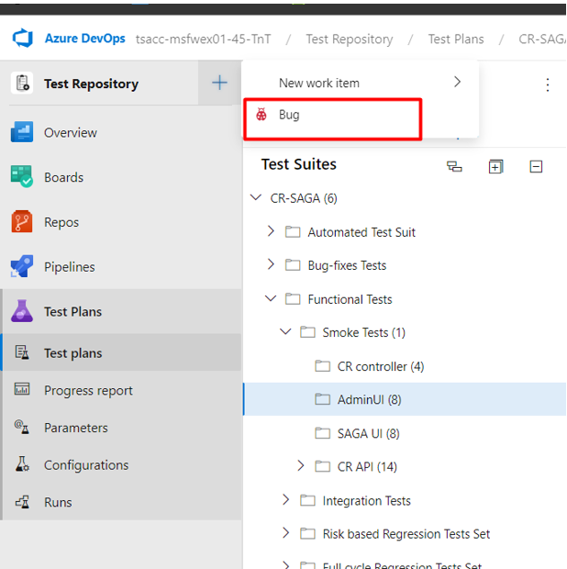
Task: Click the Smoke Tests folder icon
Action: point(307,332)
